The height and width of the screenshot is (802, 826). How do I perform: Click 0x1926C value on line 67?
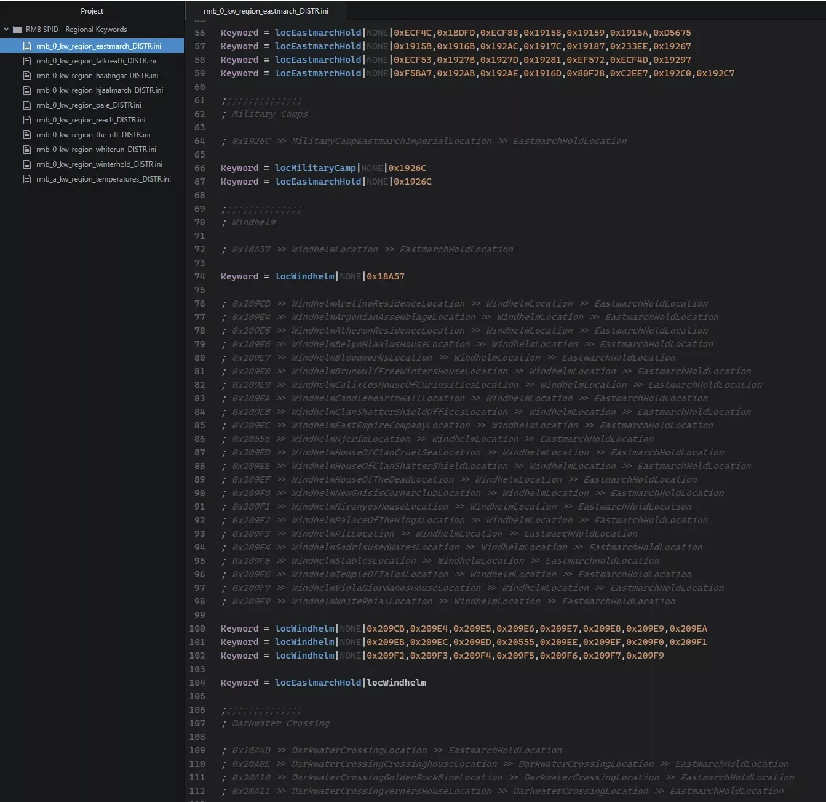click(413, 182)
